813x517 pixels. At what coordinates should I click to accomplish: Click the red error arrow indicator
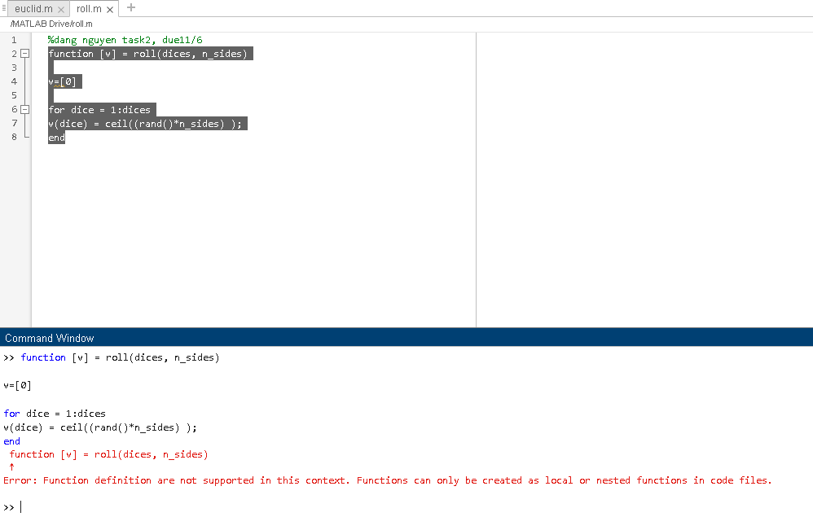tap(9, 467)
